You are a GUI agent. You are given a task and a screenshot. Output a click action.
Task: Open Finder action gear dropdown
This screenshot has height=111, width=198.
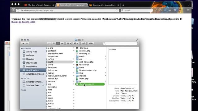coord(76,43)
